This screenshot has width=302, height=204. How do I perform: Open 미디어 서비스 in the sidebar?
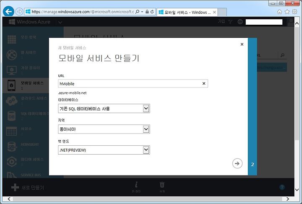tap(26, 162)
